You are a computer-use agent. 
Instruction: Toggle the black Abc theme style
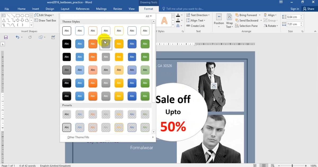tap(67, 43)
